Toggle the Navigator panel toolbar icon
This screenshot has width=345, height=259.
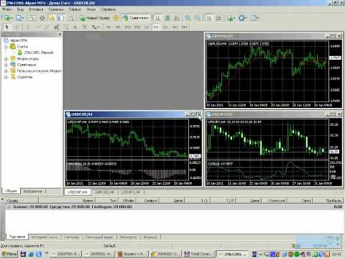click(x=52, y=18)
